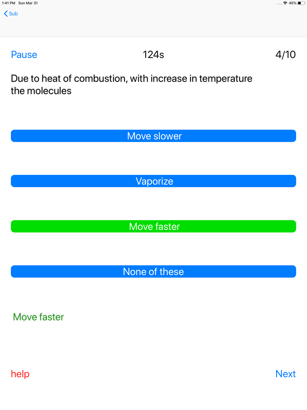
Task: Tap the 124s countdown timer
Action: pos(153,54)
